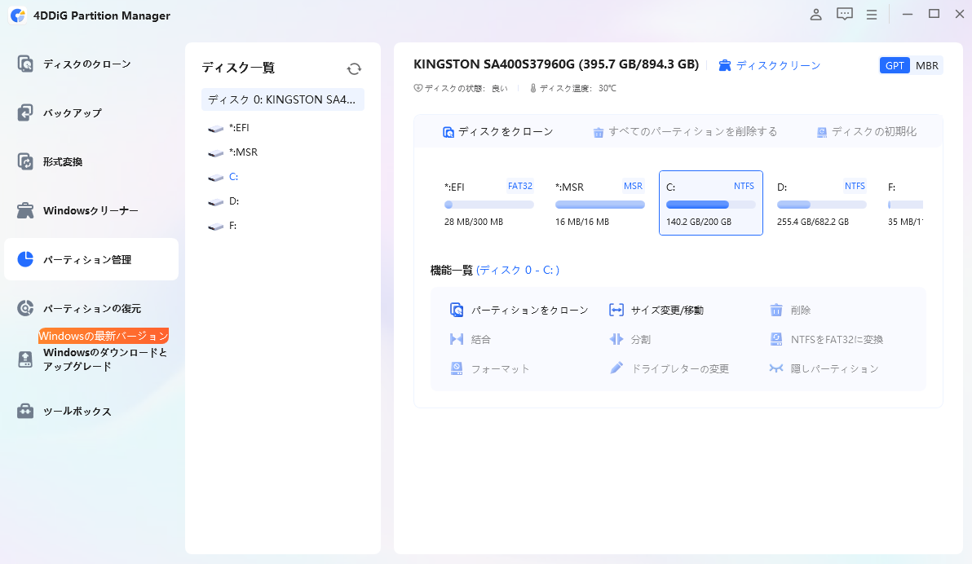Click the (ディスク 0 - C: ) label
Viewport: 972px width, 564px height.
pyautogui.click(x=518, y=271)
